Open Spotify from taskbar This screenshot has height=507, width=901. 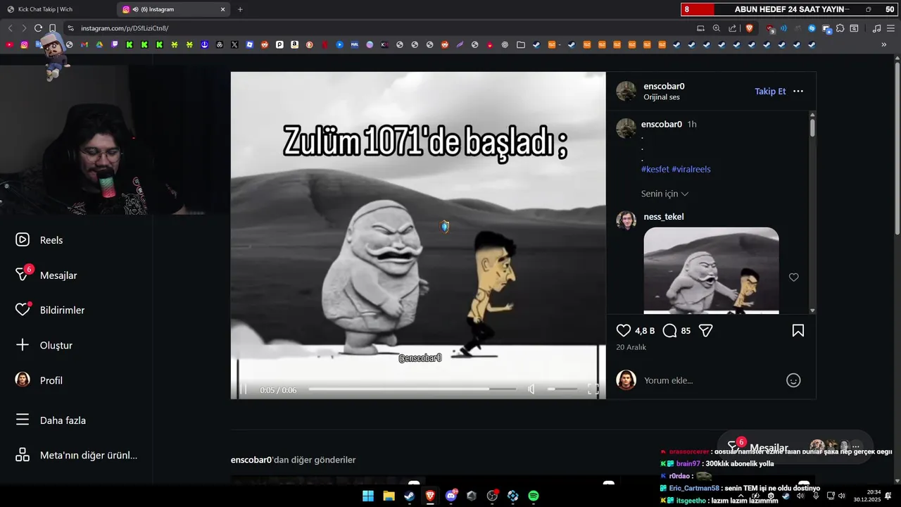pos(534,496)
